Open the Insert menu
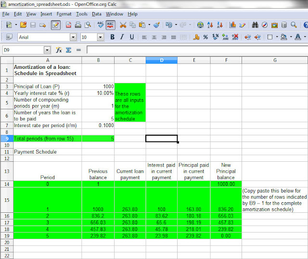This screenshot has width=308, height=259. coord(46,14)
